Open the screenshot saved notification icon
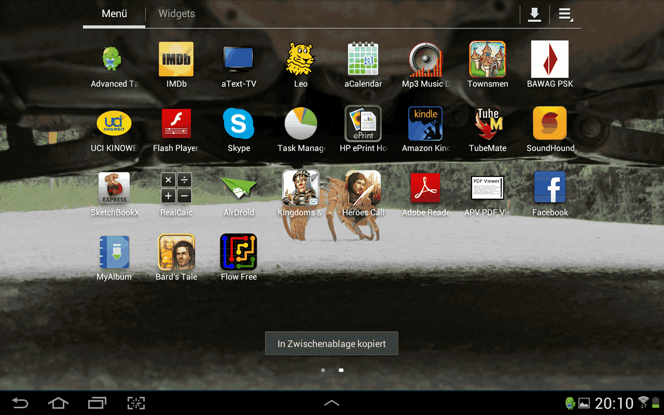 point(584,403)
